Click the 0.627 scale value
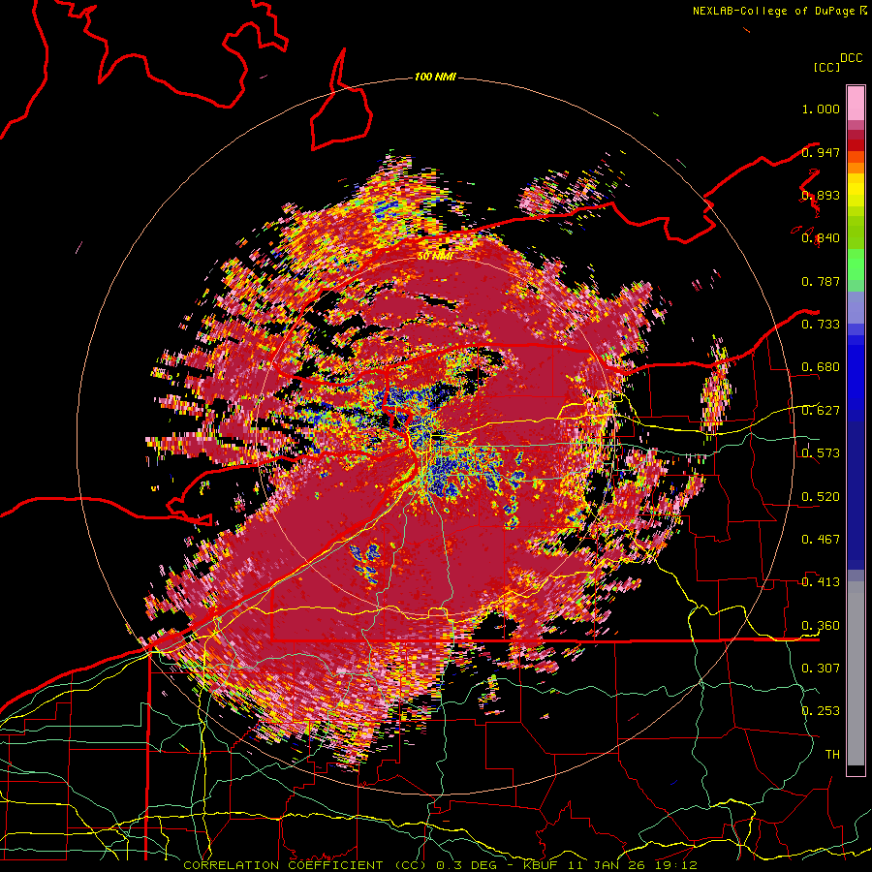872x872 pixels. coord(821,410)
